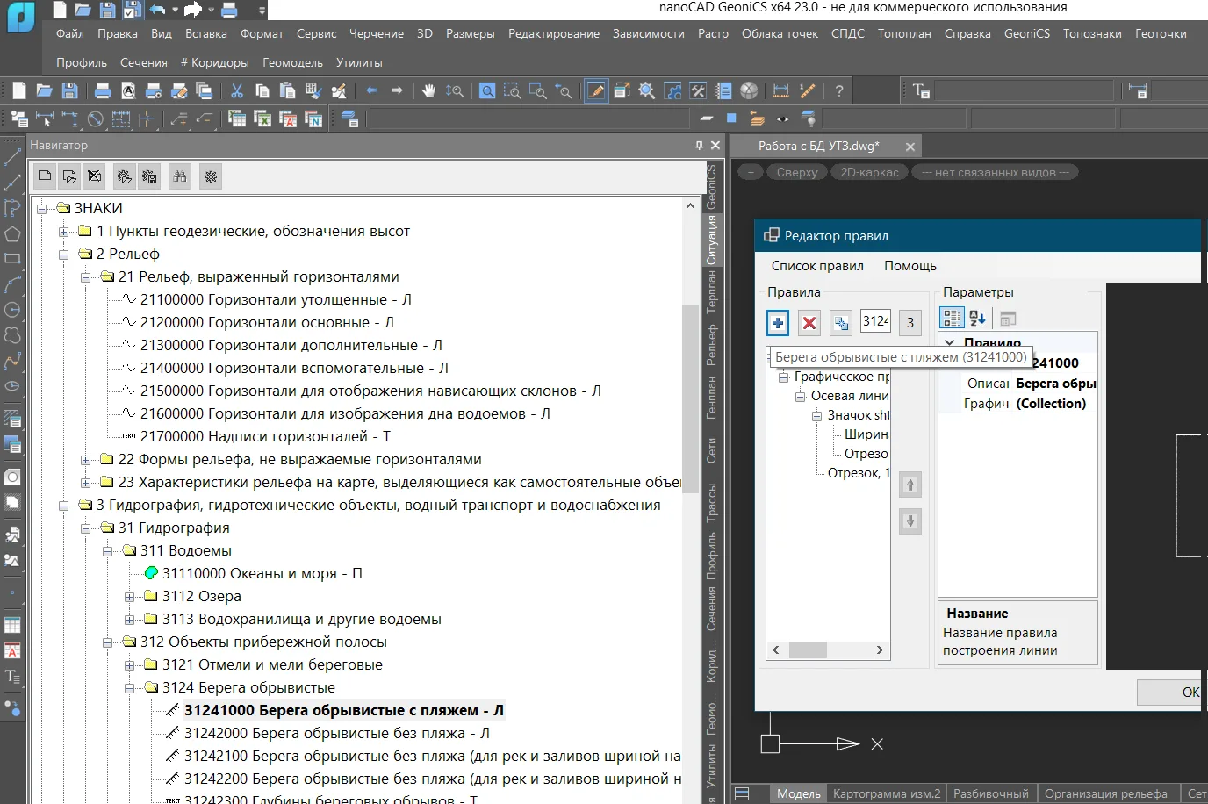This screenshot has width=1208, height=804.
Task: Click the Navigator gear settings icon
Action: coord(211,176)
